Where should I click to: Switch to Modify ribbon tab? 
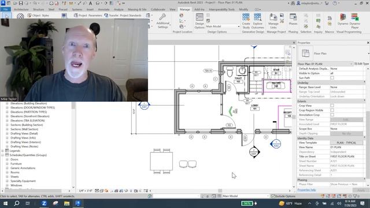click(243, 9)
